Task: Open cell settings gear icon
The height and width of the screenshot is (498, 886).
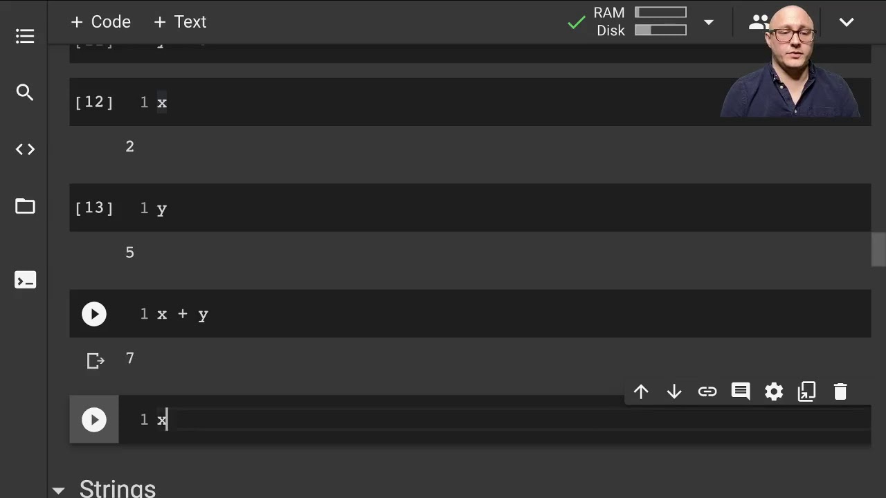Action: 774,392
